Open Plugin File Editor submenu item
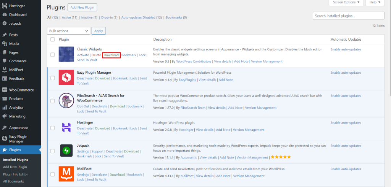 (15, 174)
